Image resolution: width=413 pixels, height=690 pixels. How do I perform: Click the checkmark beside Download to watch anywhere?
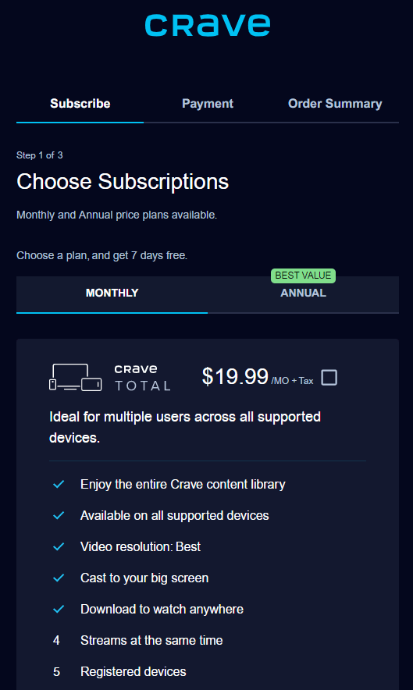59,609
